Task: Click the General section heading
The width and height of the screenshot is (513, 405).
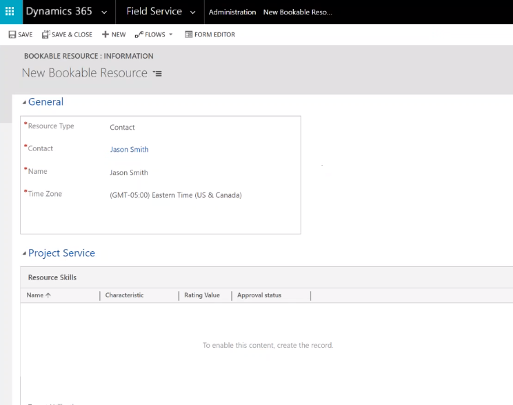Action: click(46, 102)
